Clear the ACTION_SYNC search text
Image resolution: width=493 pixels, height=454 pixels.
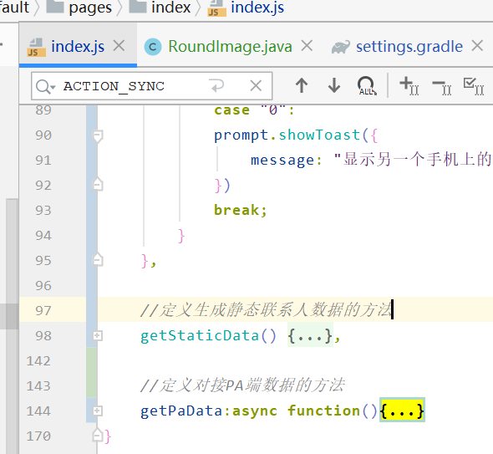tap(256, 85)
